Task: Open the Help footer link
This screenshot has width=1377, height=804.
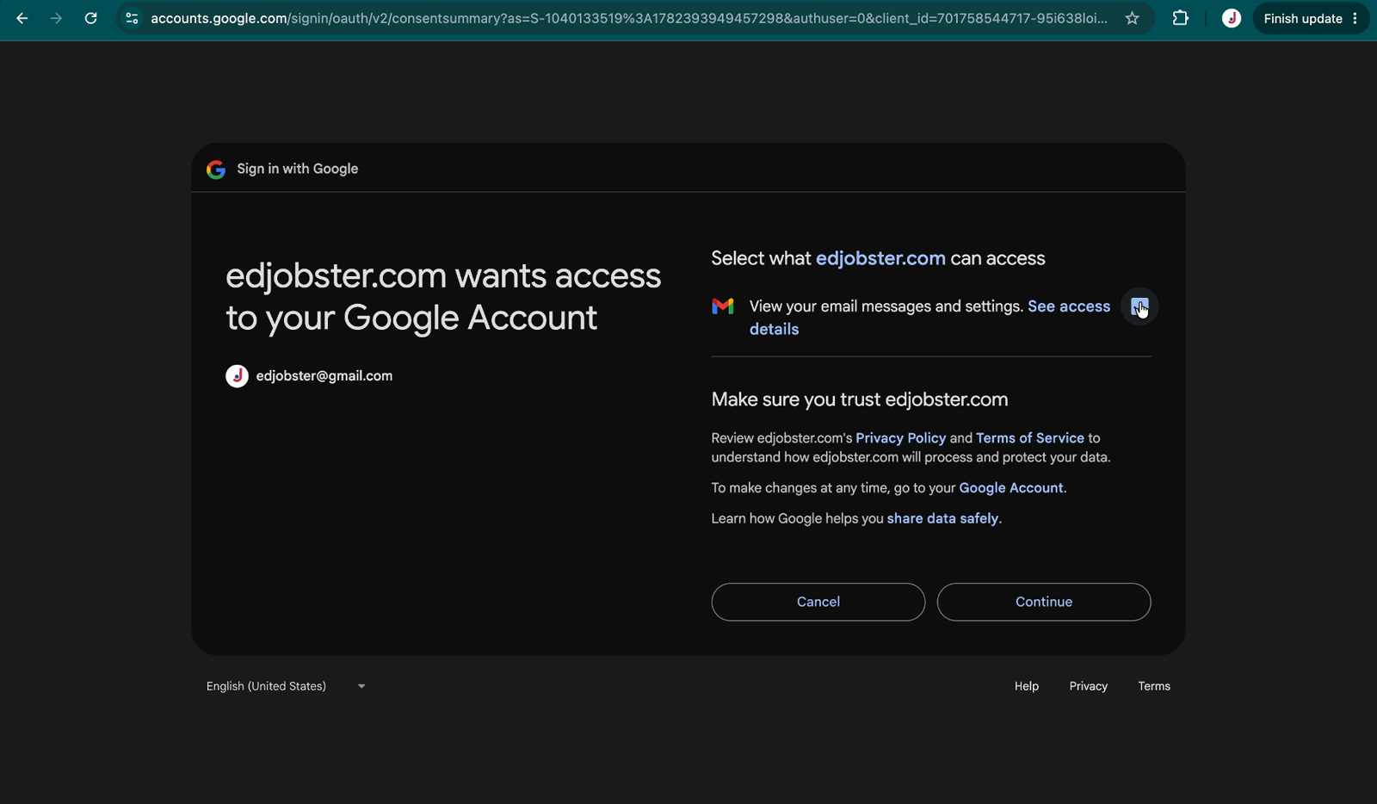Action: [x=1026, y=686]
